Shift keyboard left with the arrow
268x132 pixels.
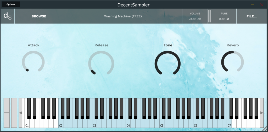point(20,113)
